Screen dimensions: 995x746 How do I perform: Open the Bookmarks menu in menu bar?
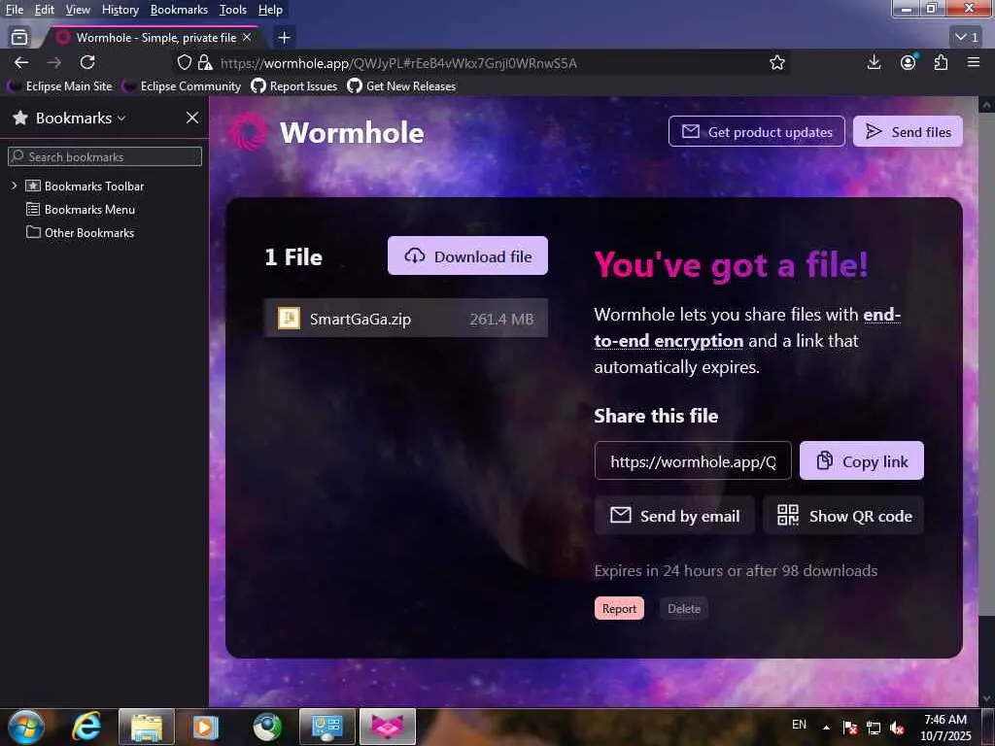click(x=179, y=10)
